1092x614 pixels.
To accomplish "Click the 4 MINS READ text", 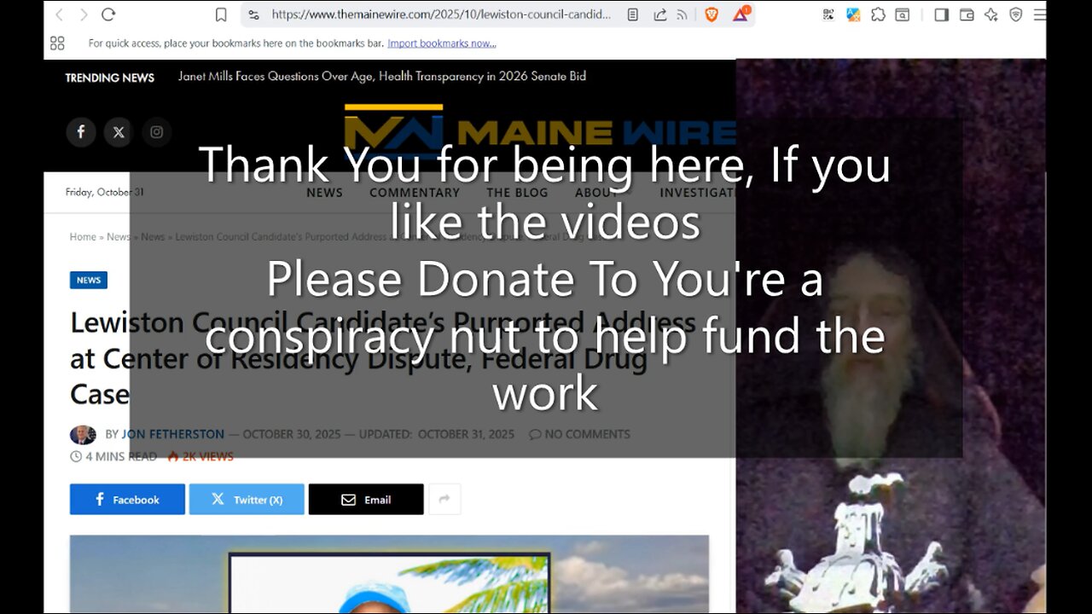I will click(x=113, y=456).
